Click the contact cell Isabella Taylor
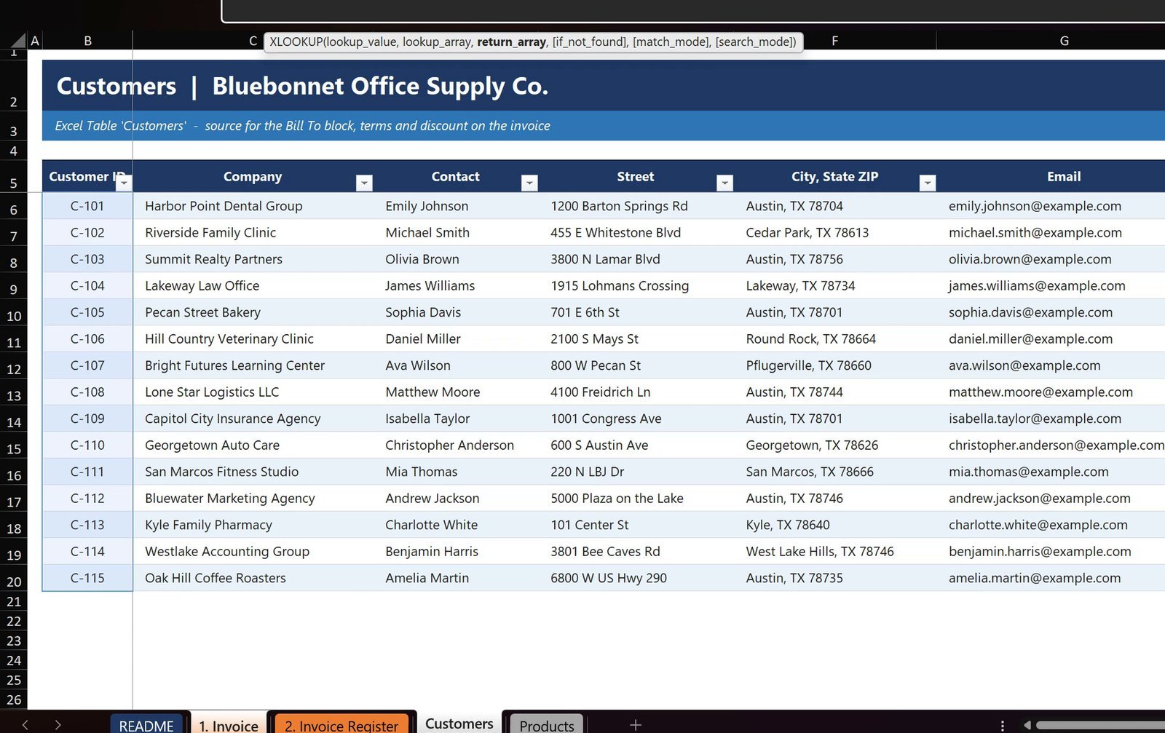Image resolution: width=1165 pixels, height=733 pixels. coord(456,419)
